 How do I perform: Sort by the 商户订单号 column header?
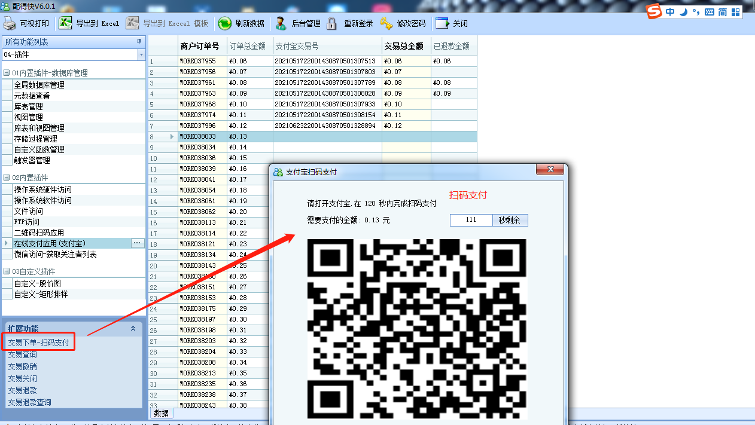click(202, 46)
